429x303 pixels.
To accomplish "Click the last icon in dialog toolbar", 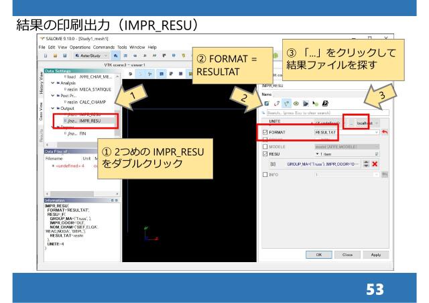I will [x=324, y=104].
